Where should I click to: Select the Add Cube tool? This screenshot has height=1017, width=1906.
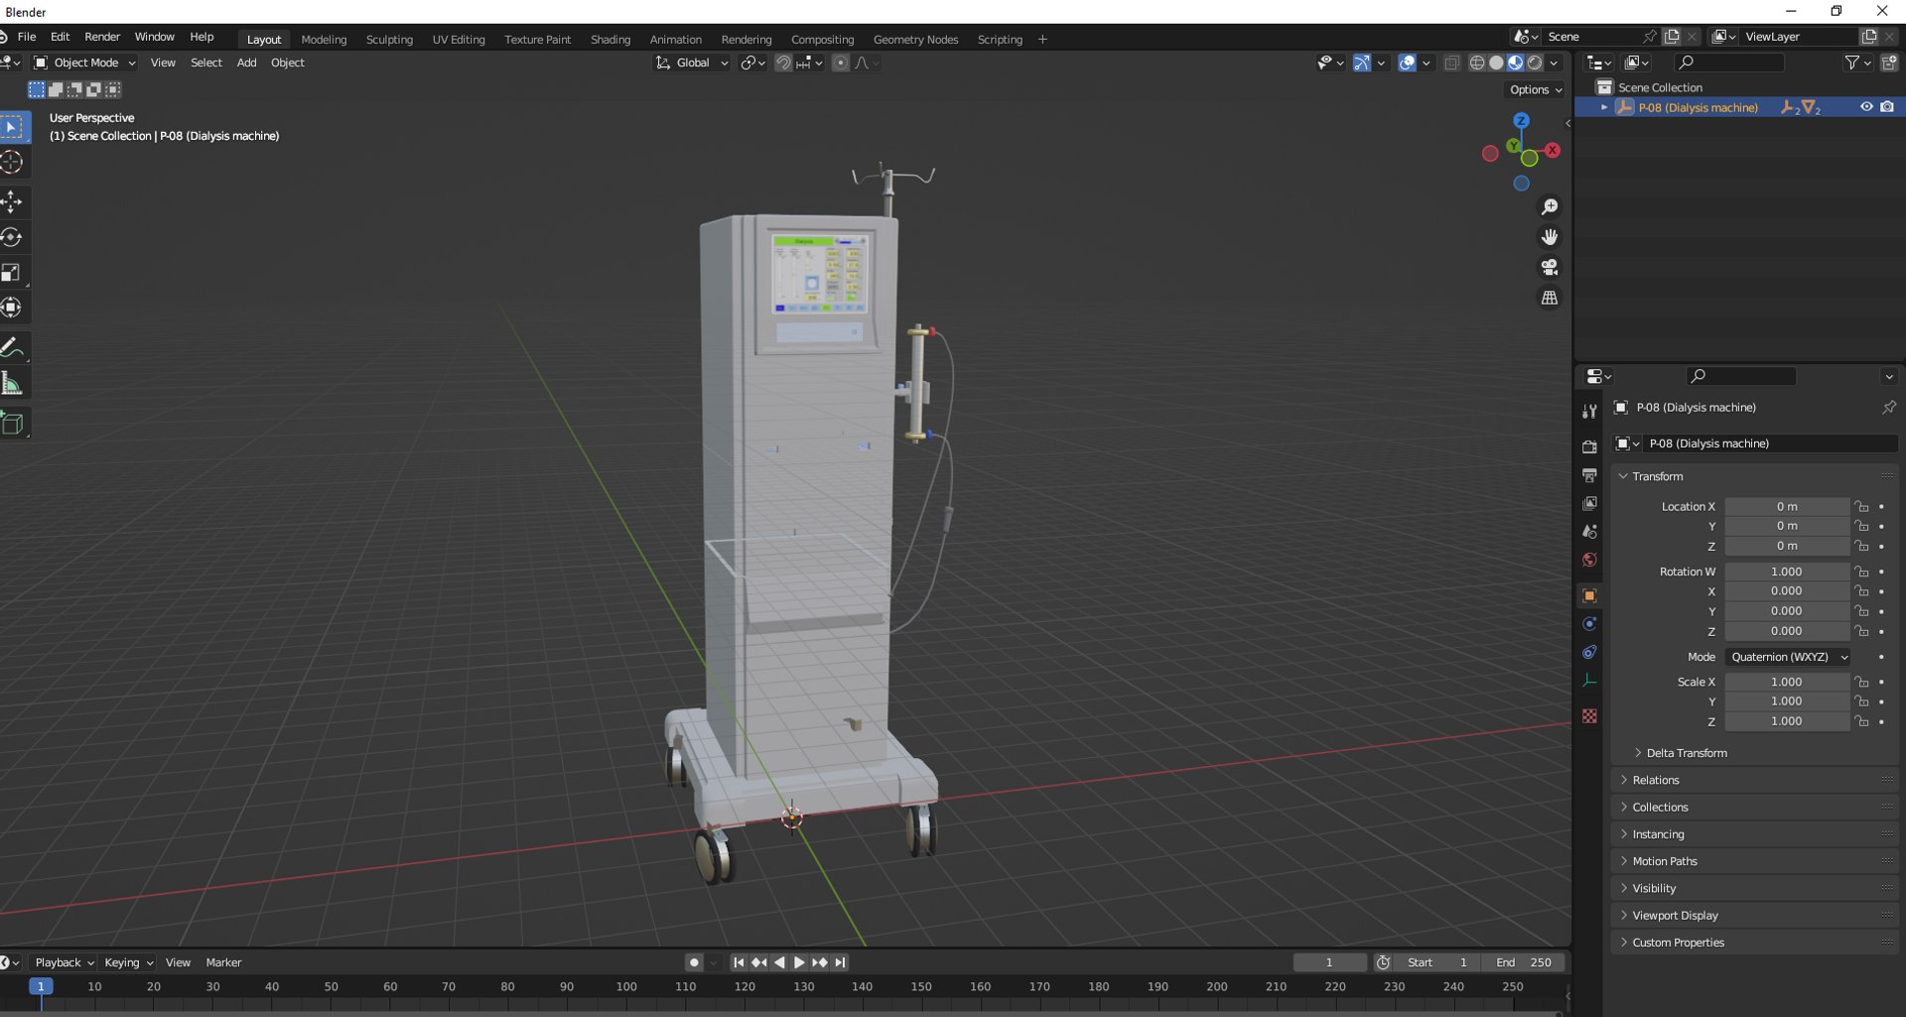tap(12, 423)
